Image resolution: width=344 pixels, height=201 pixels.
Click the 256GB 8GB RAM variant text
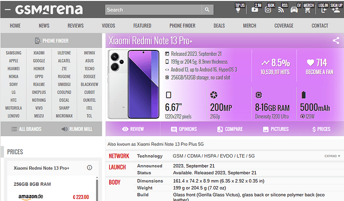[32, 184]
